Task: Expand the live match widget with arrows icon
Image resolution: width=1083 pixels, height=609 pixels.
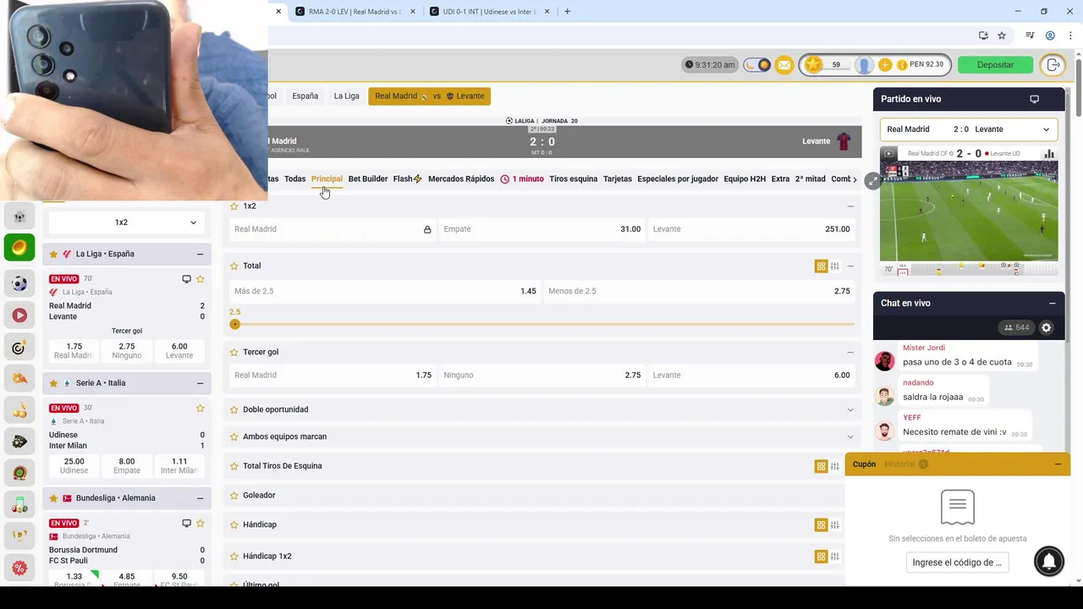Action: click(873, 181)
